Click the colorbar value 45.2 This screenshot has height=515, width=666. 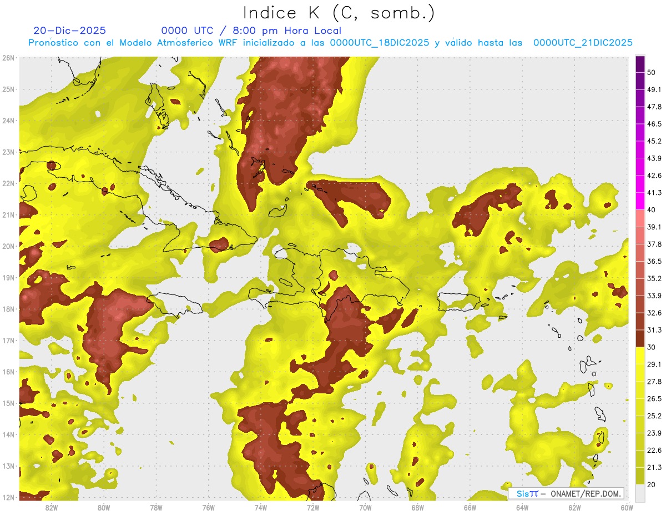tap(654, 141)
